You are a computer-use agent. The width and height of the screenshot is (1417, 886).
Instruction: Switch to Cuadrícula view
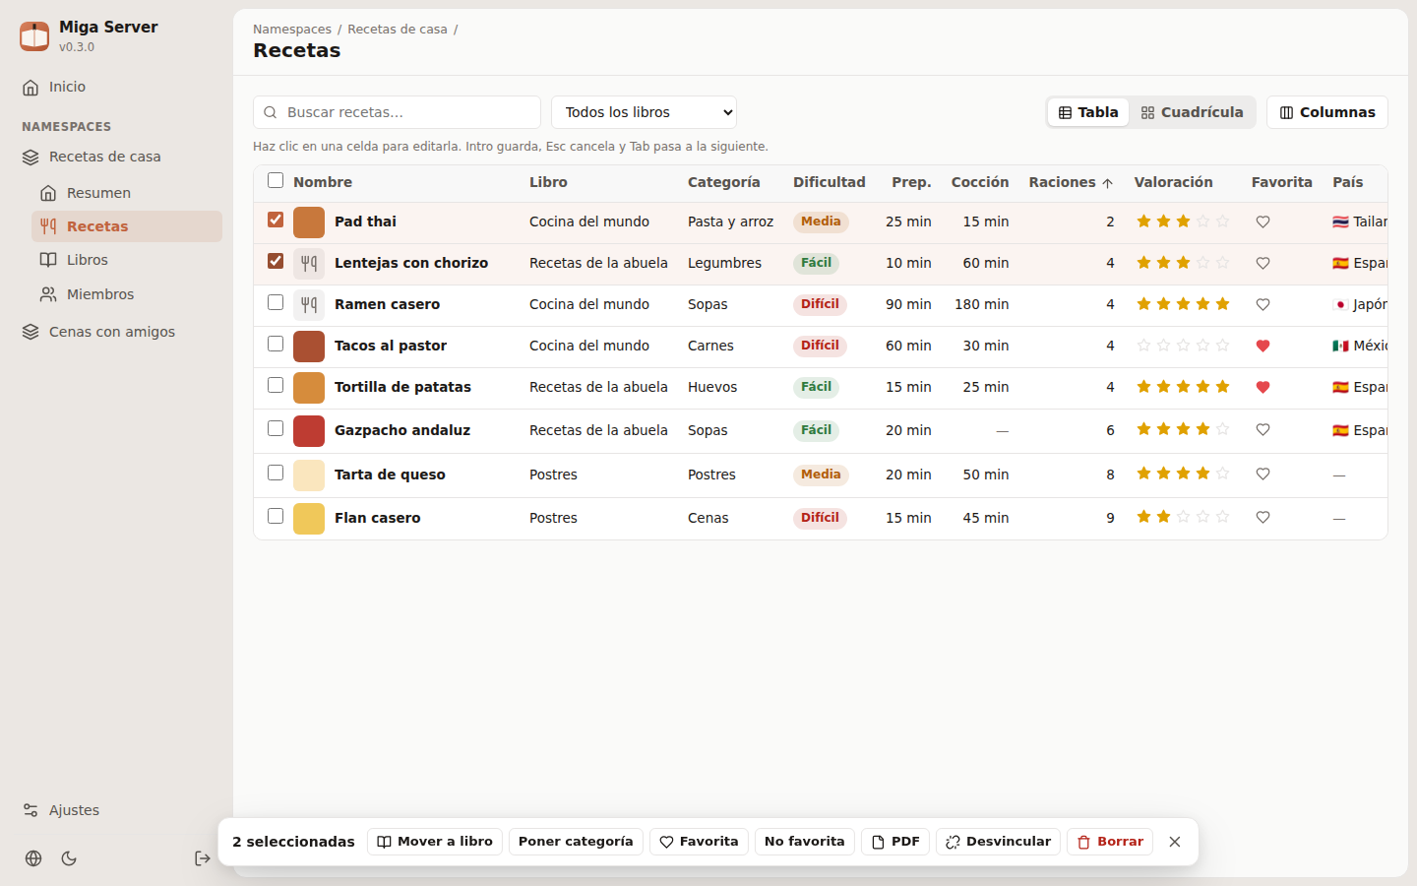pos(1192,112)
